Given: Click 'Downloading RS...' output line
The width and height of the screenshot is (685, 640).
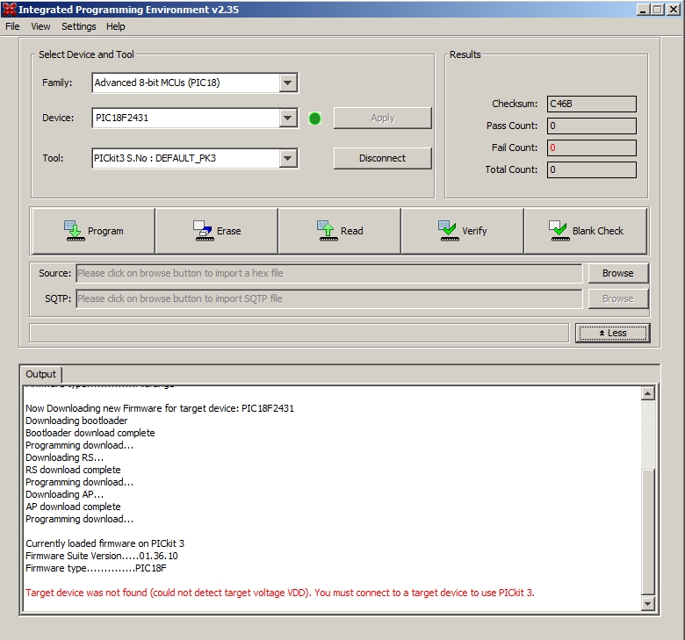Looking at the screenshot, I should 64,457.
